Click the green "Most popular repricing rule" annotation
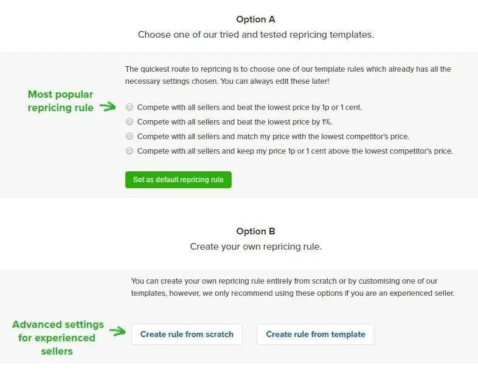 60,101
